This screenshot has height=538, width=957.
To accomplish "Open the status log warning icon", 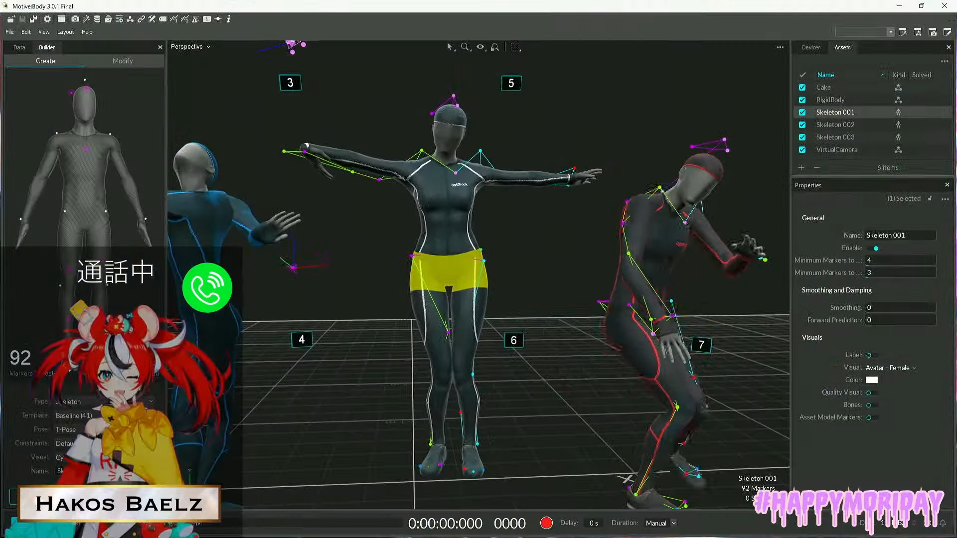I will pos(195,19).
